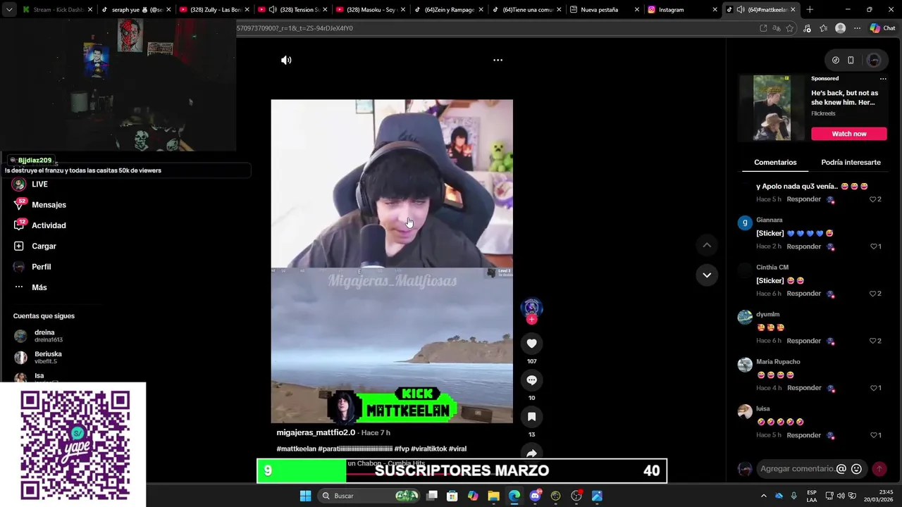The image size is (902, 507).
Task: Open the #mattkeelan hashtag link
Action: pos(296,449)
